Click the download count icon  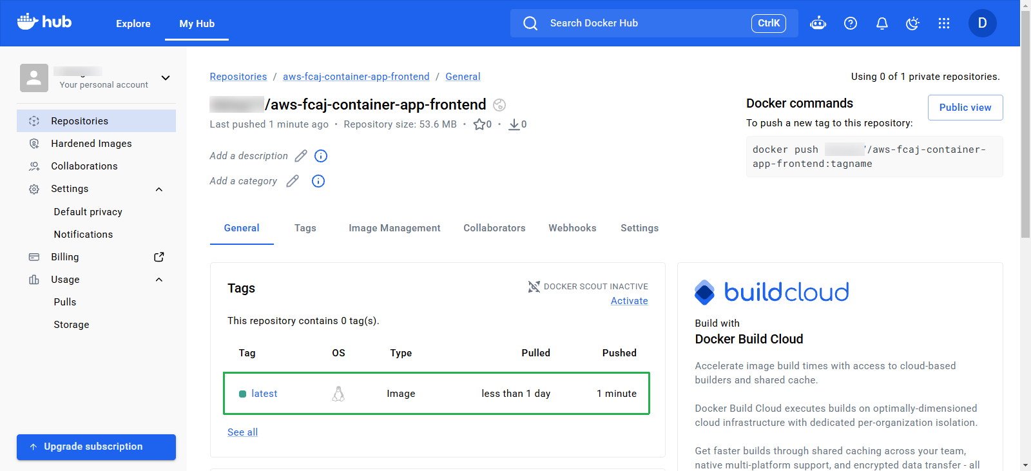(514, 124)
